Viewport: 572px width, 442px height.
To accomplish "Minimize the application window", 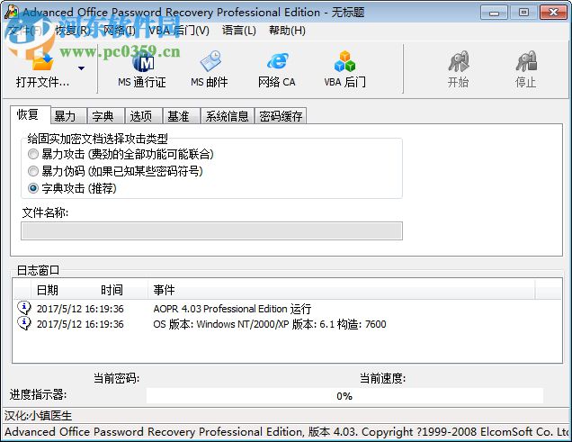I will [495, 13].
